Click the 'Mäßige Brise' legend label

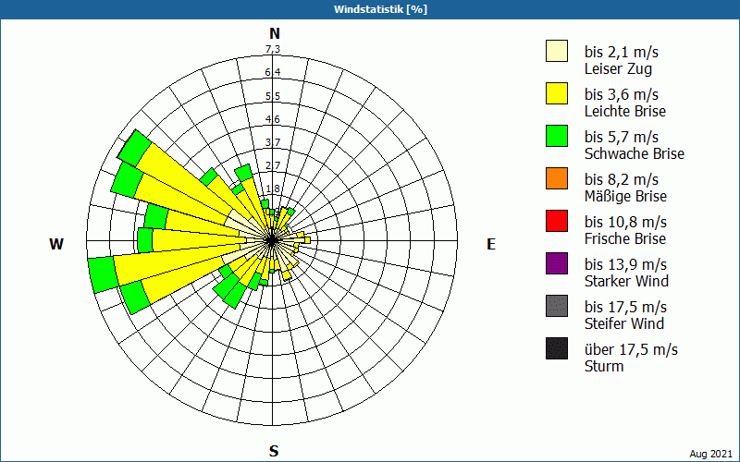626,196
